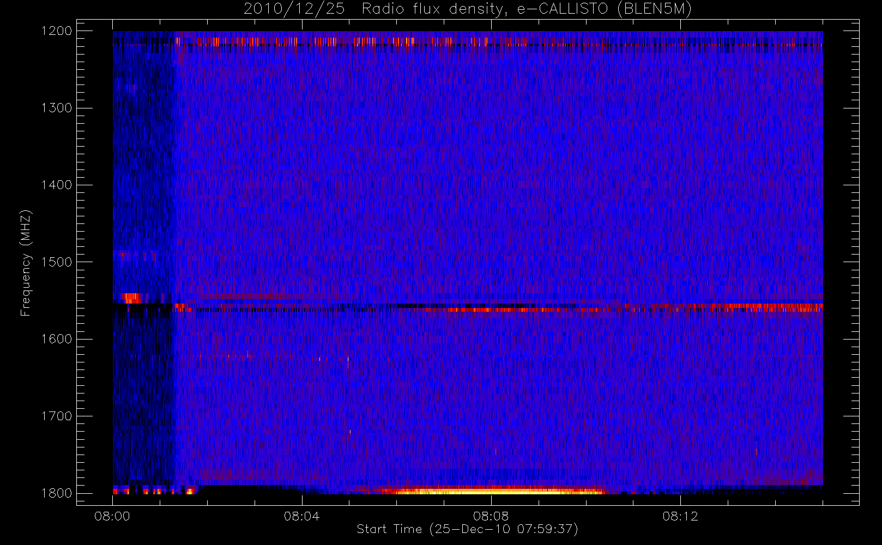Click the 1500 frequency tick label
Viewport: 882px width, 545px height.
coord(57,262)
